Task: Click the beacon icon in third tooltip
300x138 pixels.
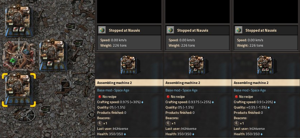Action: point(236,123)
